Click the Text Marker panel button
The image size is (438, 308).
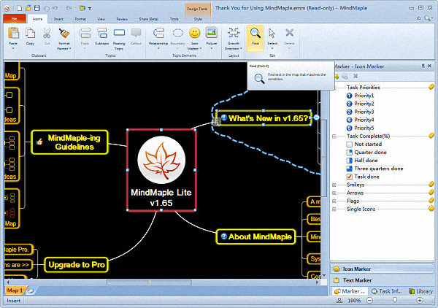pyautogui.click(x=382, y=280)
